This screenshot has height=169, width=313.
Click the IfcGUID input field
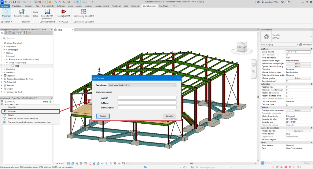click(147, 98)
